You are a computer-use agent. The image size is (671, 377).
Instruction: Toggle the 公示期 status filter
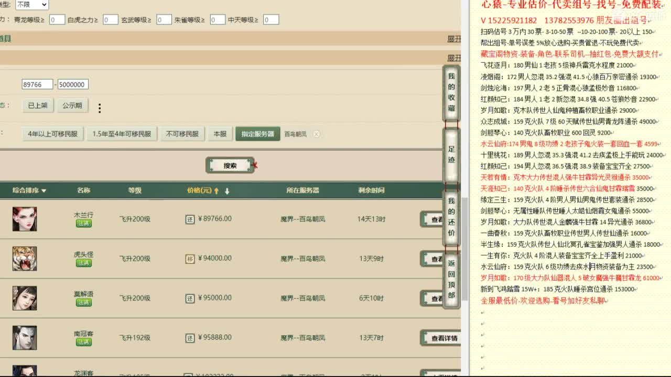click(x=72, y=105)
